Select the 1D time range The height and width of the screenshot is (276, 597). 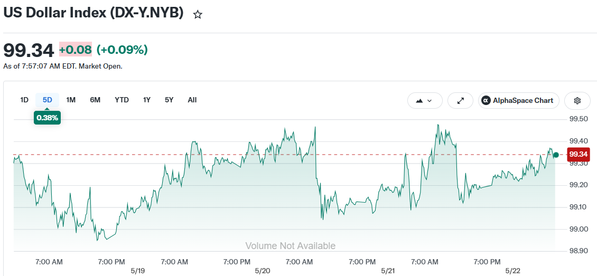24,100
